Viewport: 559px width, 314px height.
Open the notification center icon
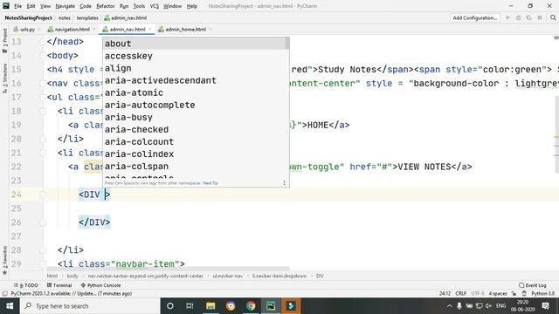point(545,306)
